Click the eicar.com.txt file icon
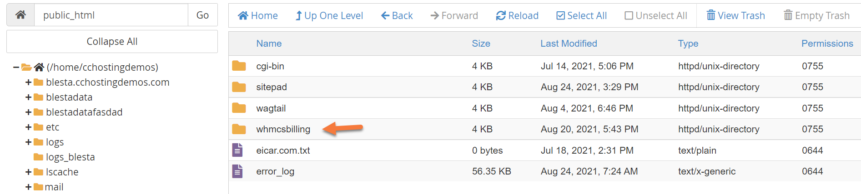The height and width of the screenshot is (194, 861). click(x=237, y=150)
